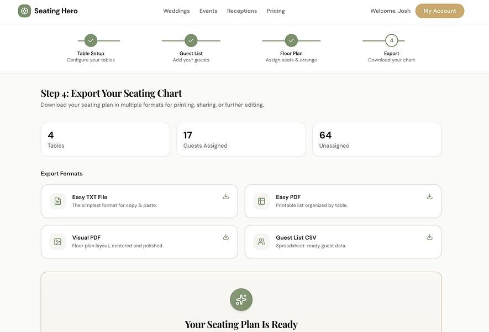
Task: Click 'Configure your tables' subtitle
Action: click(91, 60)
